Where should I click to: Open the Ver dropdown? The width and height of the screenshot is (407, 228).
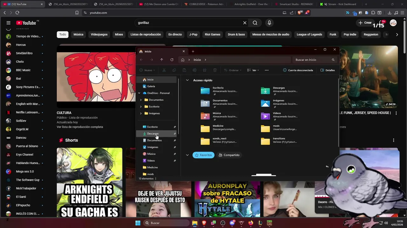coord(253,70)
